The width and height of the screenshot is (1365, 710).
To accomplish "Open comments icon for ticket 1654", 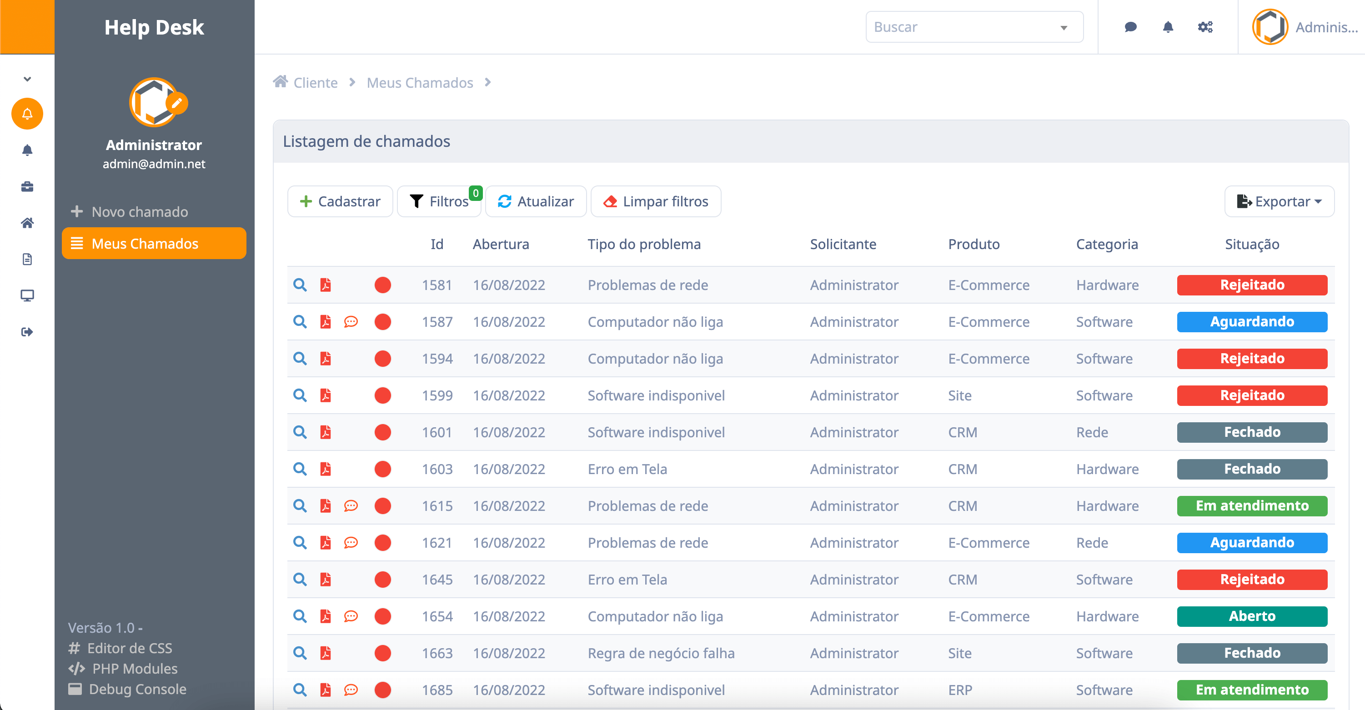I will tap(351, 616).
